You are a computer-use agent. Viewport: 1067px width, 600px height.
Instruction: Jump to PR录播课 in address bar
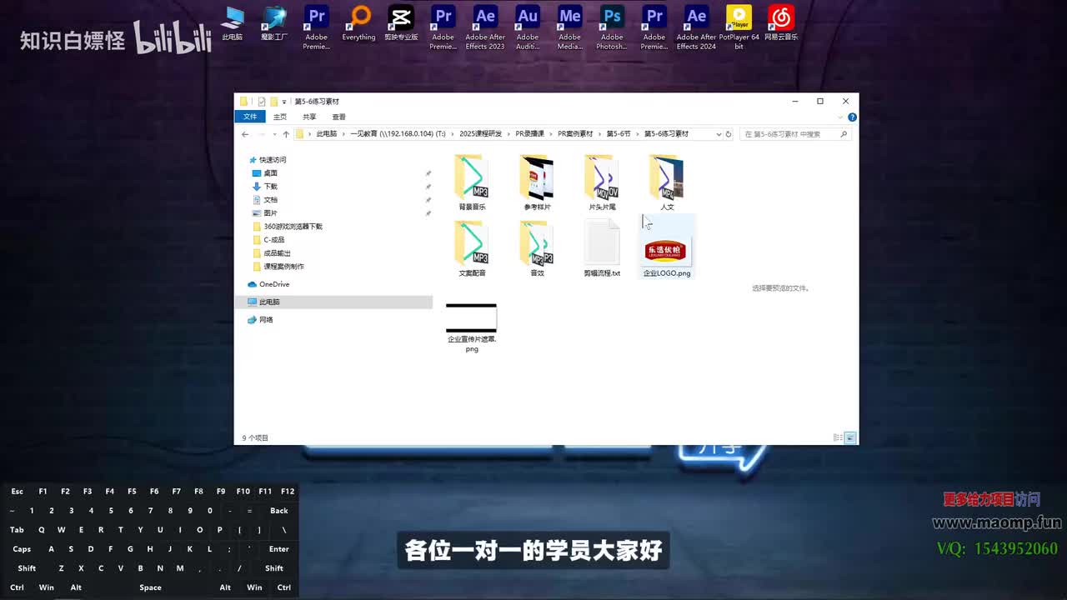(529, 134)
